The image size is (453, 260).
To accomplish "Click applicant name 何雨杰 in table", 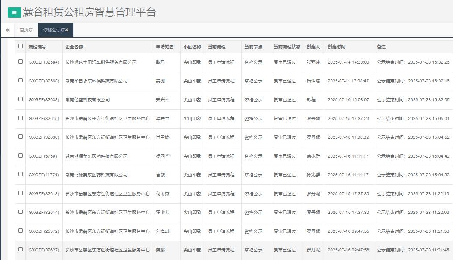I will 162,193.
